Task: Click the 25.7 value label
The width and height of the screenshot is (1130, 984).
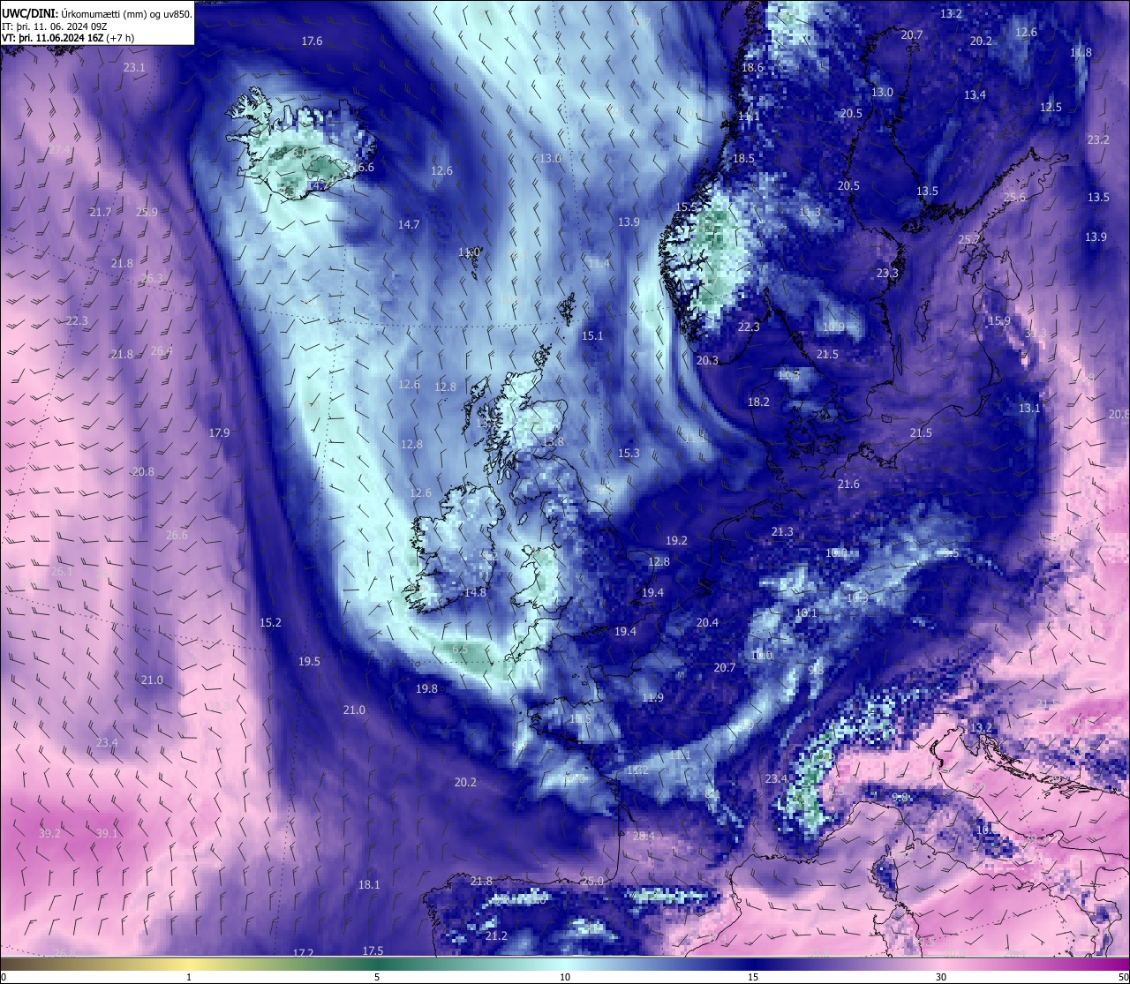Action: pos(969,240)
